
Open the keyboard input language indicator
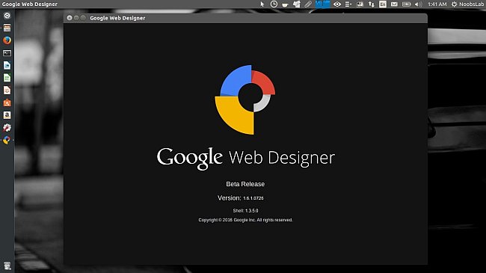coord(383,4)
